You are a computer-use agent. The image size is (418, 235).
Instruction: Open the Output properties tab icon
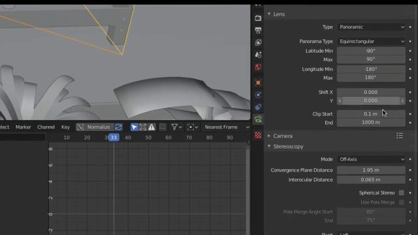pyautogui.click(x=258, y=30)
